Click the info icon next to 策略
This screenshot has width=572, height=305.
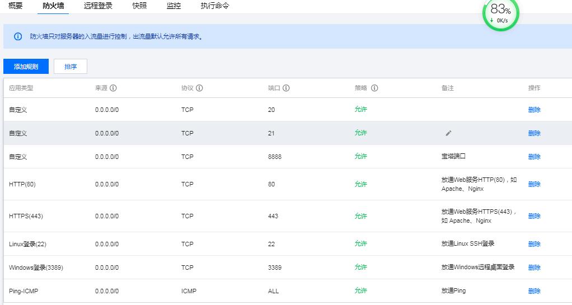click(x=374, y=88)
